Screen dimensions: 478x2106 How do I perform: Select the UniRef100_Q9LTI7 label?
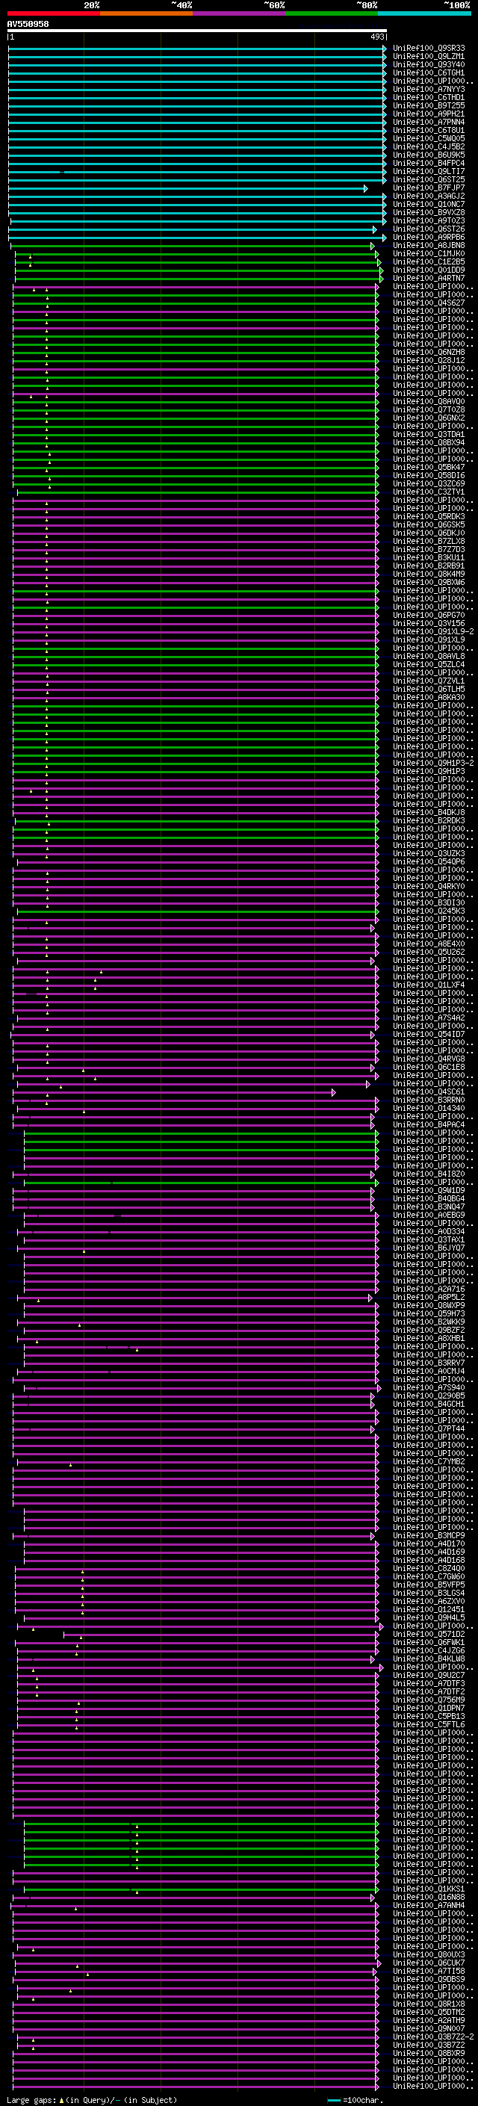[x=429, y=172]
